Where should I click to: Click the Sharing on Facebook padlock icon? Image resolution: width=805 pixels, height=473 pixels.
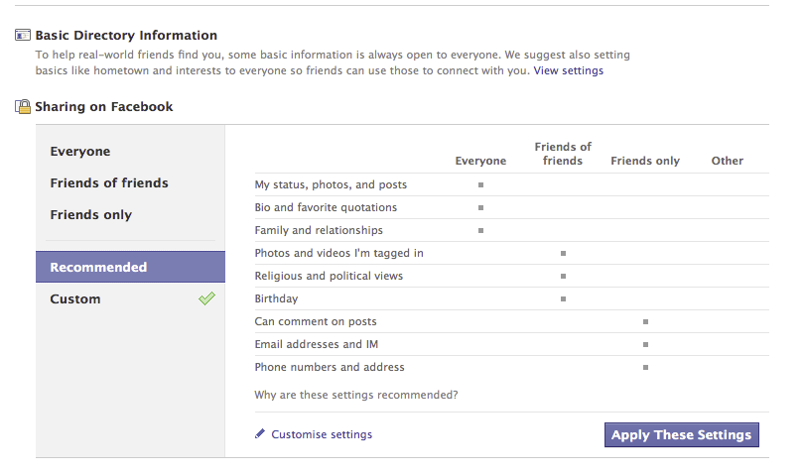point(23,106)
